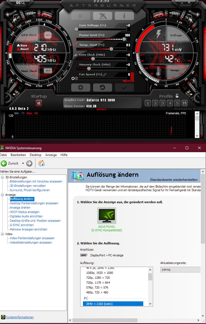Open the Desktop menu
Viewport: 206px width, 324px height.
(x=35, y=155)
